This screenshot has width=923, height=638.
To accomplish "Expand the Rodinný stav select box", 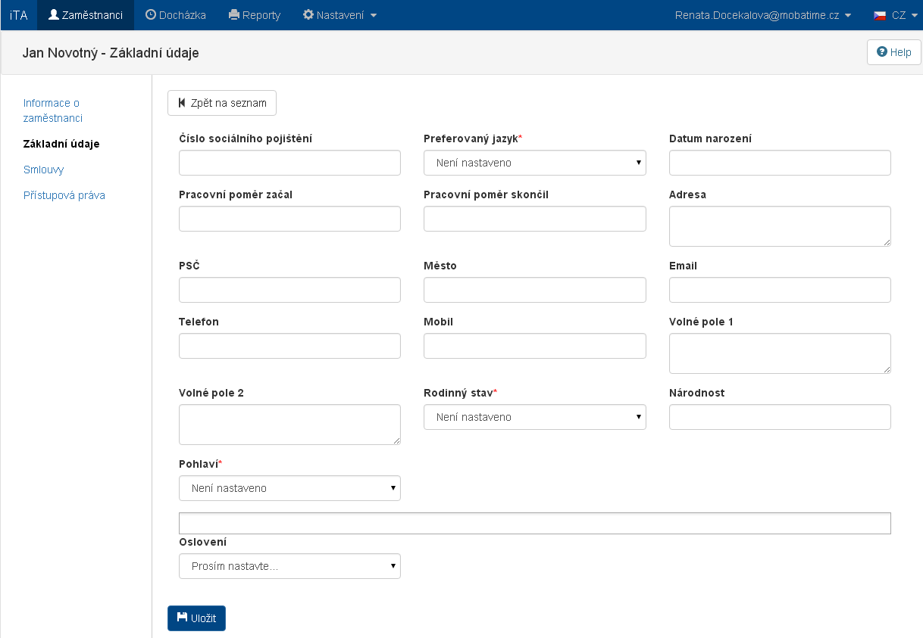I will pos(534,417).
